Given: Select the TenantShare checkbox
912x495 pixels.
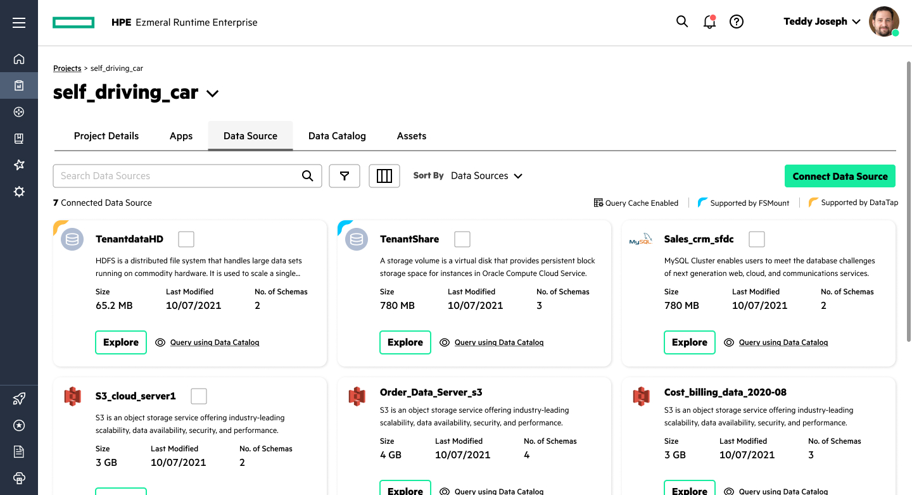Looking at the screenshot, I should point(462,239).
